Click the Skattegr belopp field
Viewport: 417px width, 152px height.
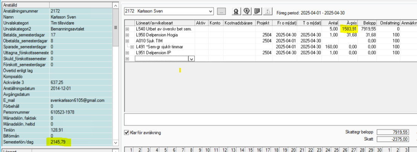pos(393,132)
